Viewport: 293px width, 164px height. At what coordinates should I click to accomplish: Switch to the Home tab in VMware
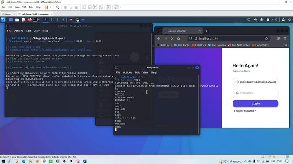[x=8, y=14]
